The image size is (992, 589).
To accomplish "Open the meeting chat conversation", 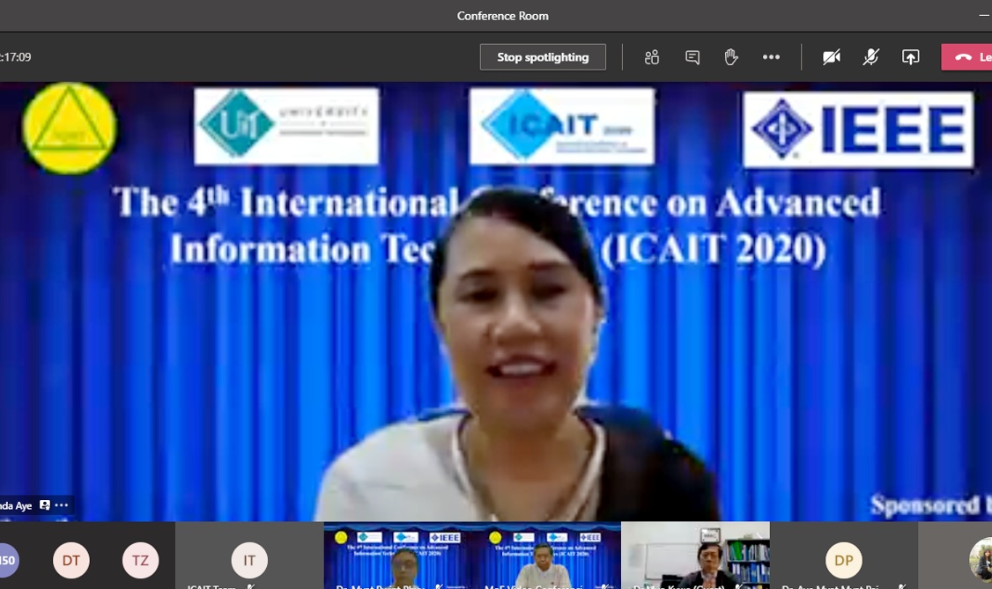I will pos(692,57).
